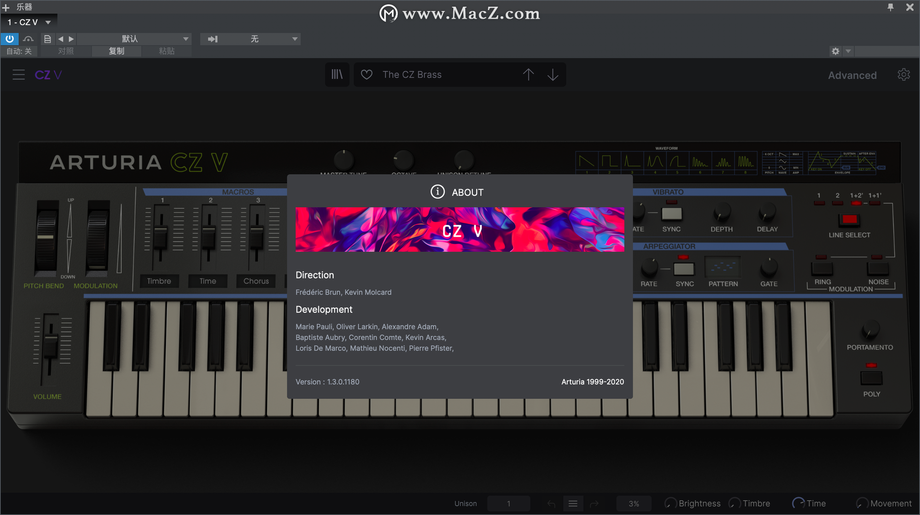
Task: Open the Arpeggiator PATTERN display
Action: pos(723,267)
